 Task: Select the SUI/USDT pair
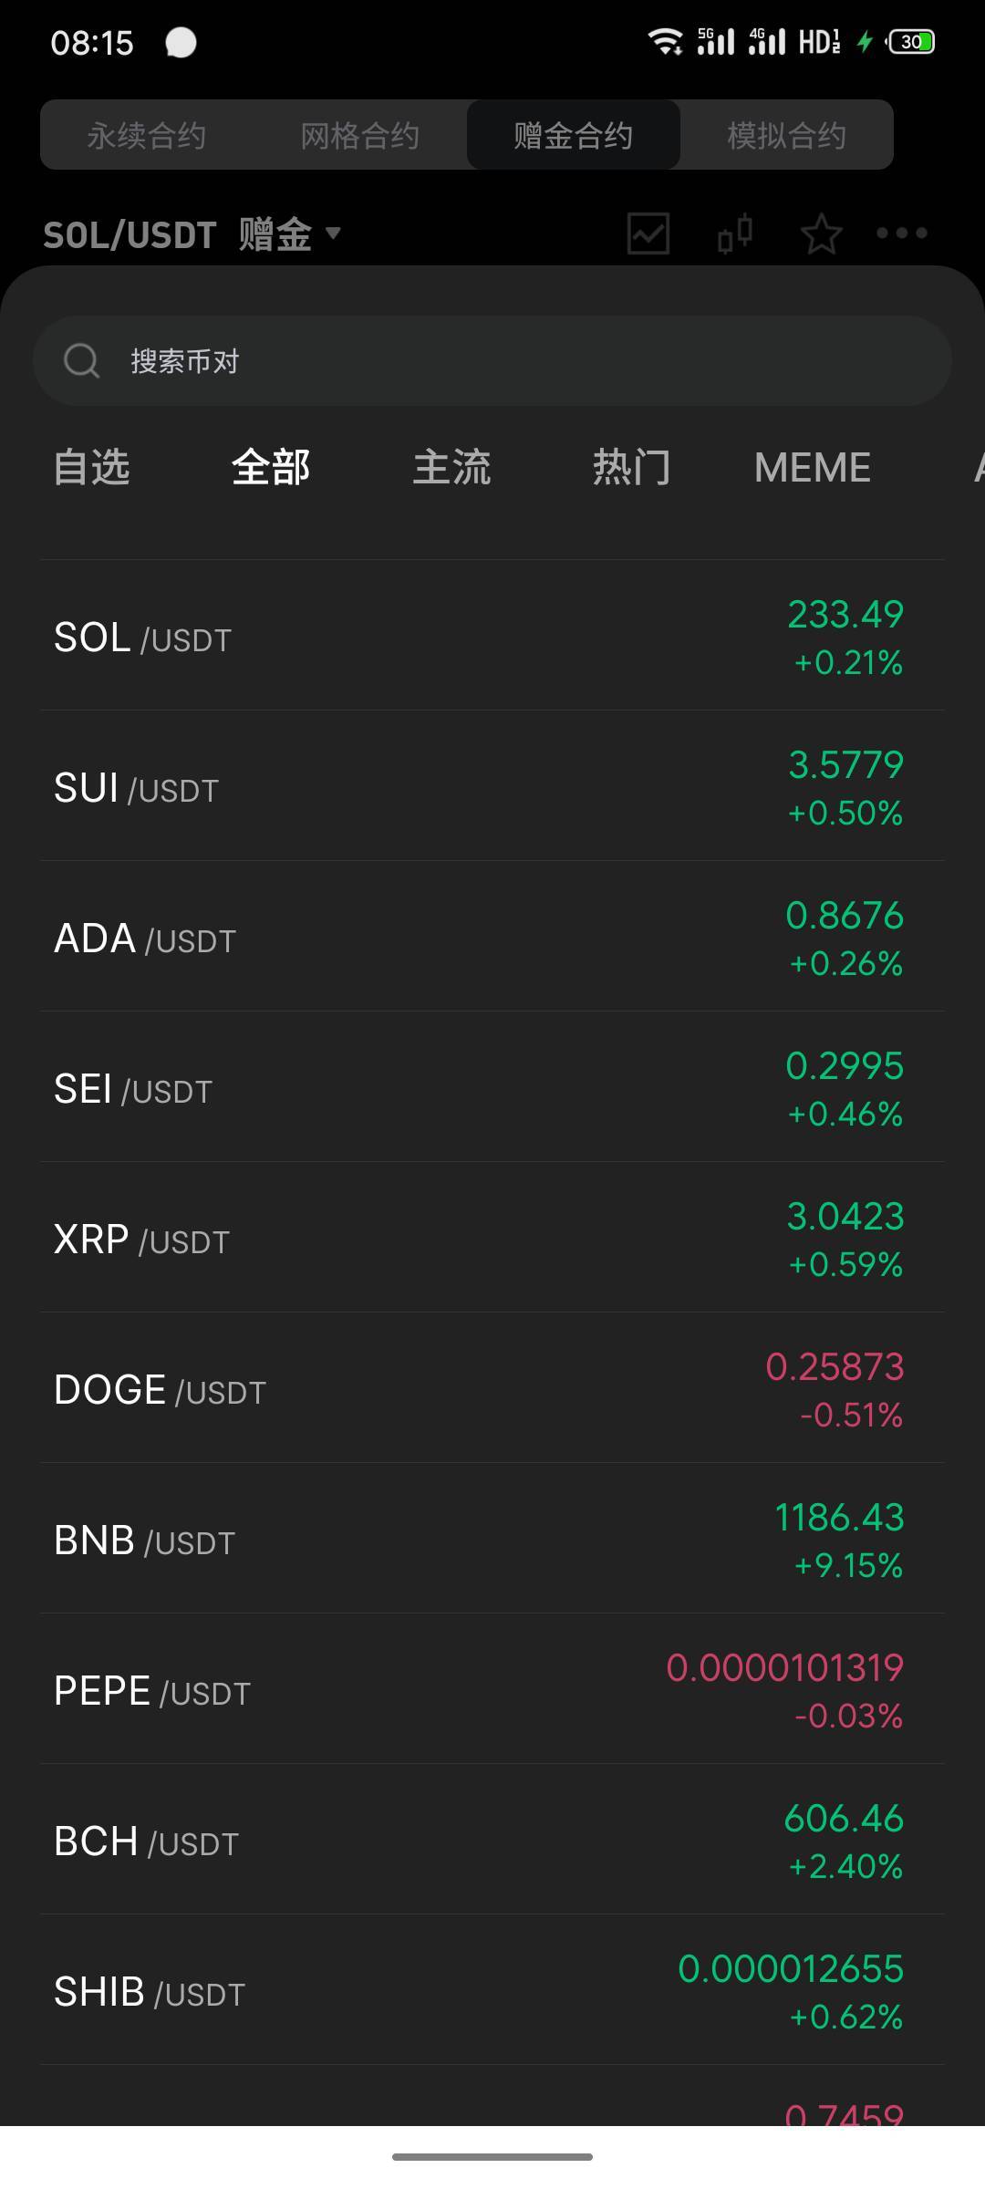(493, 786)
